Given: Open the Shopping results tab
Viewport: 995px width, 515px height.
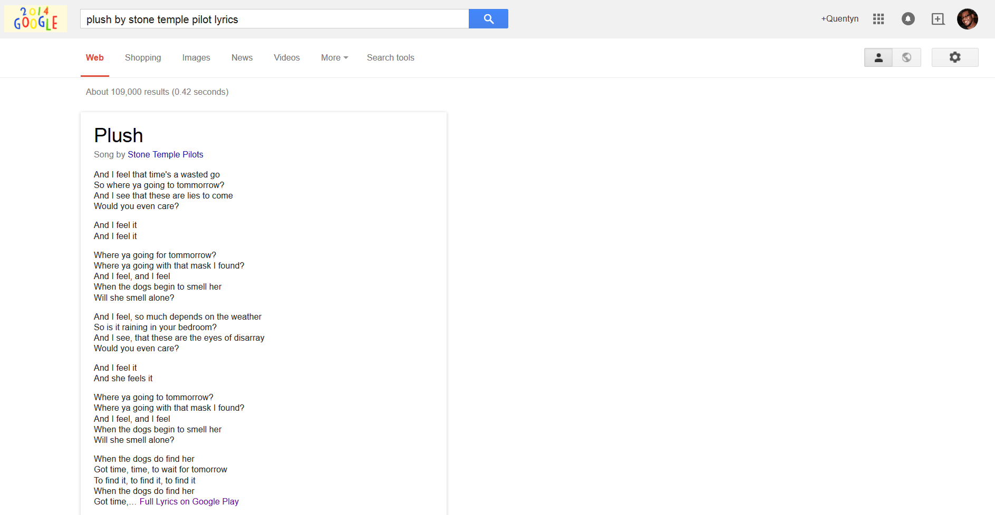Looking at the screenshot, I should (143, 58).
